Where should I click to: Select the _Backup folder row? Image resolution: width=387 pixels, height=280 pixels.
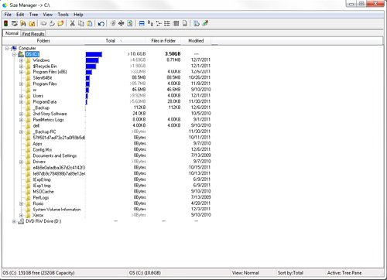[x=41, y=108]
